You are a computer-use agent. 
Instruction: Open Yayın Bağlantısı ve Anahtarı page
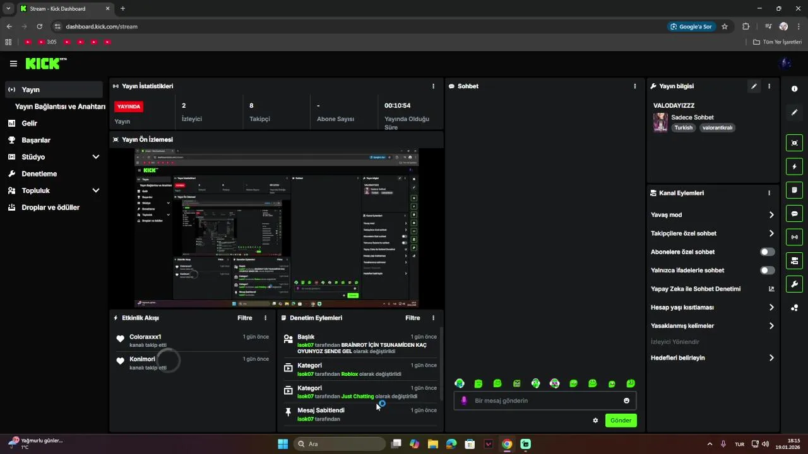click(60, 107)
